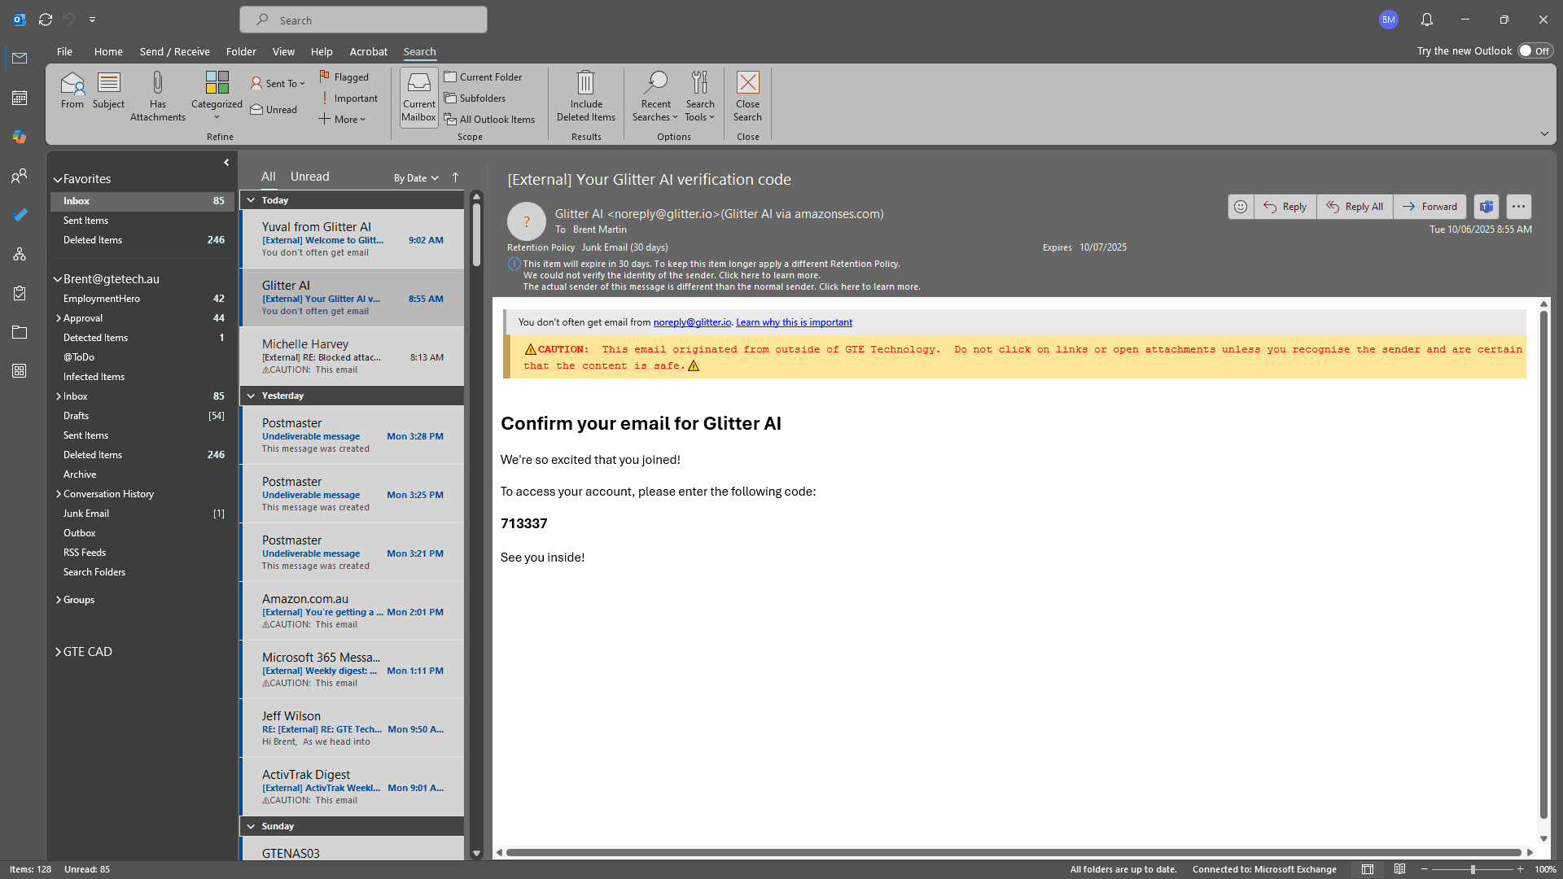Set search scope to Subfolders
The height and width of the screenshot is (879, 1563).
click(475, 98)
